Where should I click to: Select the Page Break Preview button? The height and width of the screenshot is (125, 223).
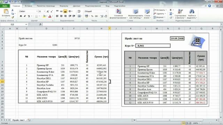click(190, 123)
